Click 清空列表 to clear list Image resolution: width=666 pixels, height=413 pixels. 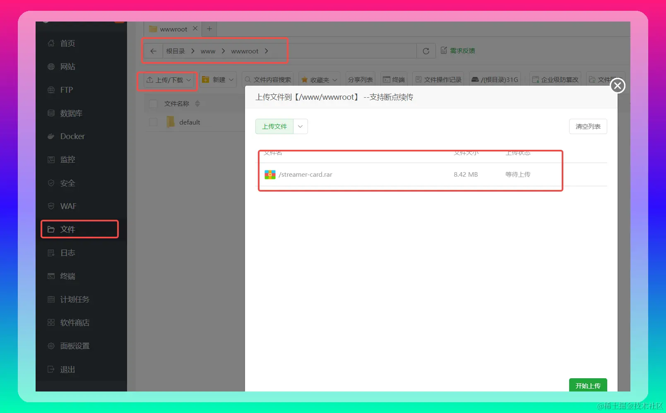[588, 126]
